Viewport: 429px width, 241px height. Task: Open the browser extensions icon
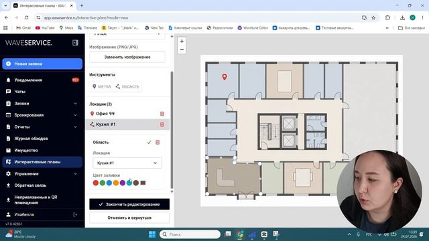[387, 18]
